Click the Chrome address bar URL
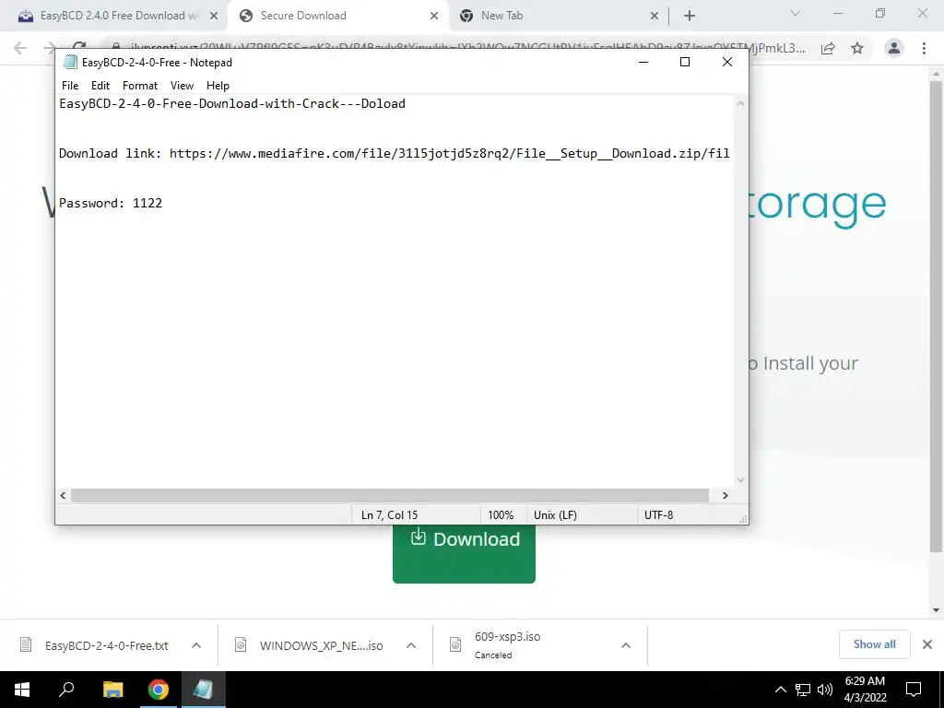Image resolution: width=944 pixels, height=708 pixels. tap(466, 48)
